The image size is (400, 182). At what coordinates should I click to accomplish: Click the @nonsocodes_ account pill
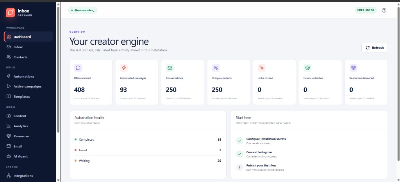pos(83,10)
